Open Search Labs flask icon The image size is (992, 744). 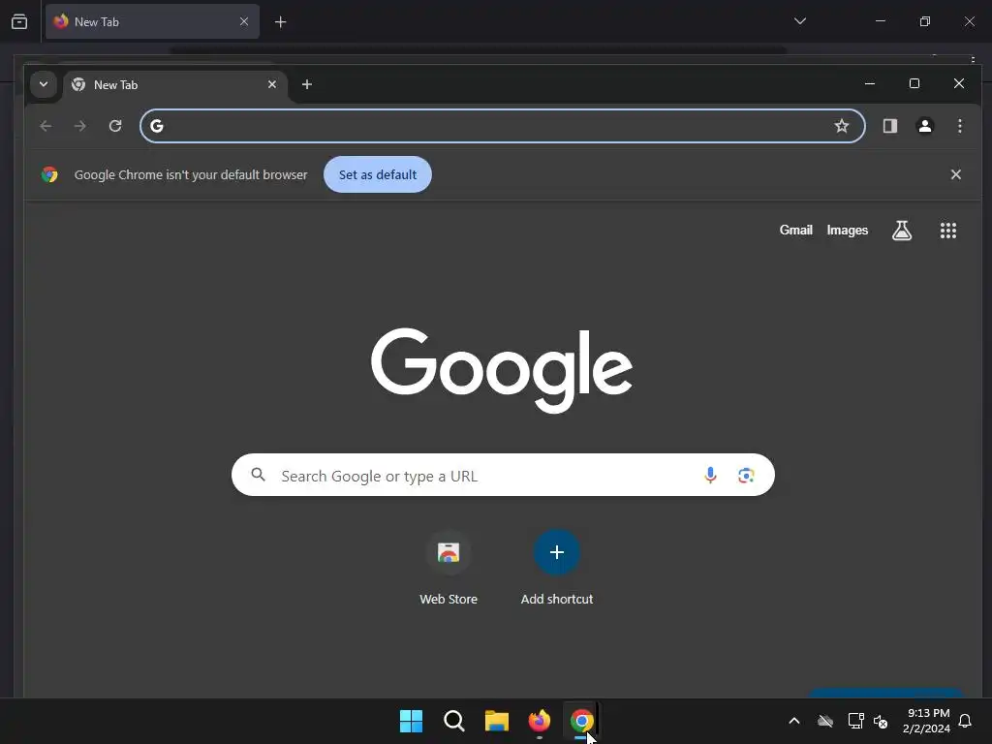[902, 231]
